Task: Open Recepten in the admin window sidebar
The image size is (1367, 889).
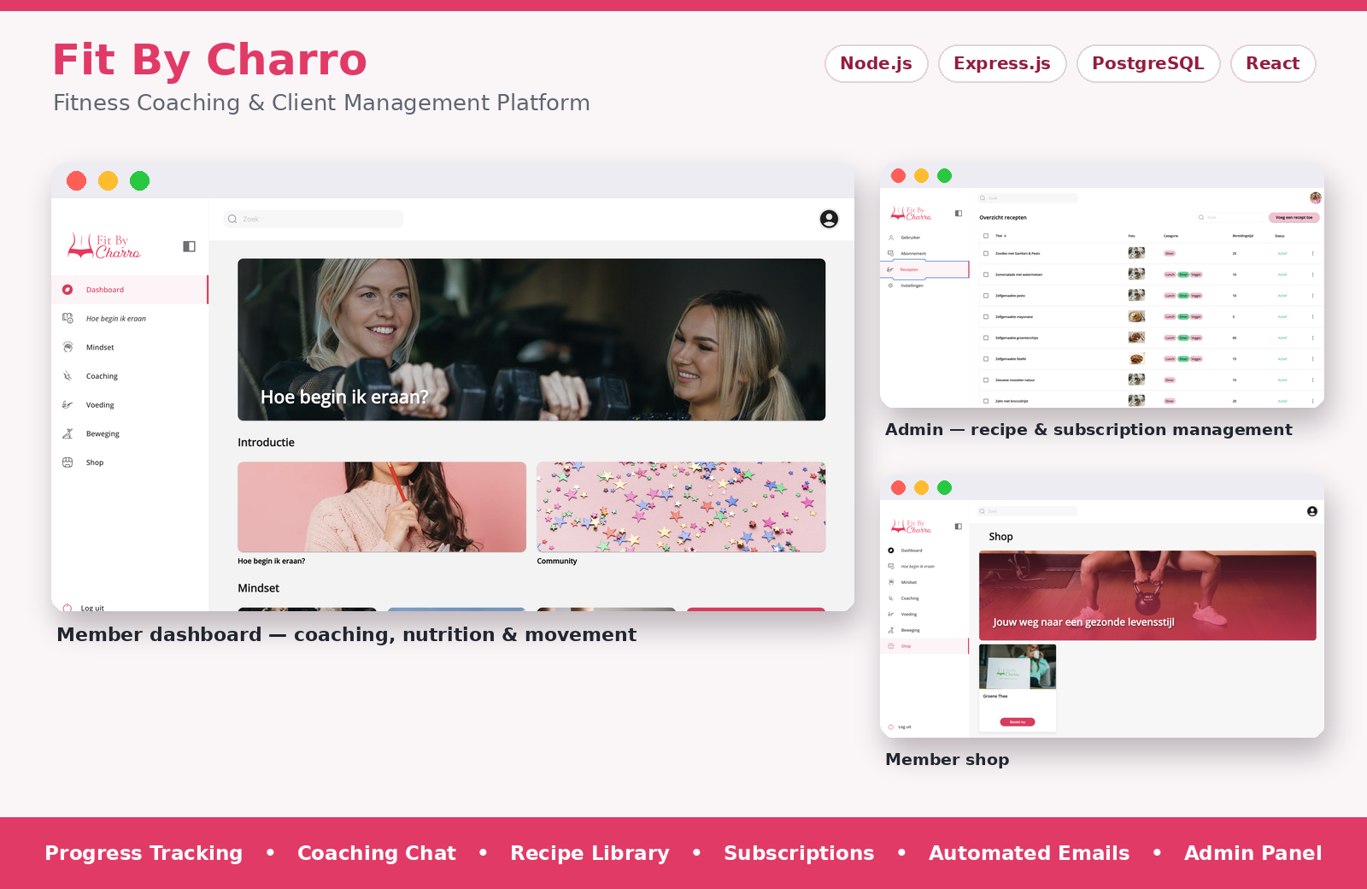Action: 924,269
